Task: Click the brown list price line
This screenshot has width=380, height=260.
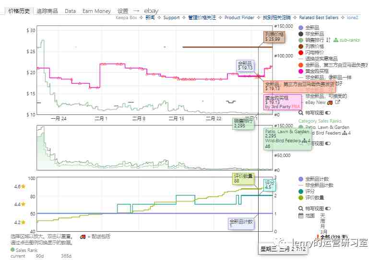Action: pos(227,47)
